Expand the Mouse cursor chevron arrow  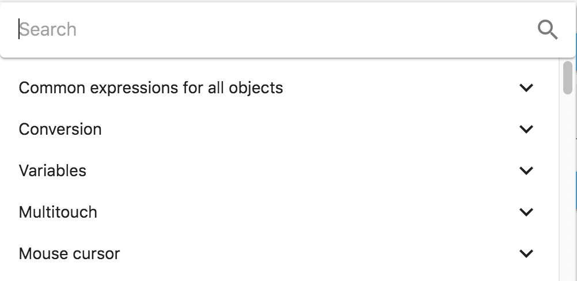click(x=526, y=254)
